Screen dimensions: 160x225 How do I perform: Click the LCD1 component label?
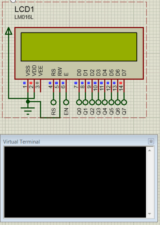point(24,10)
